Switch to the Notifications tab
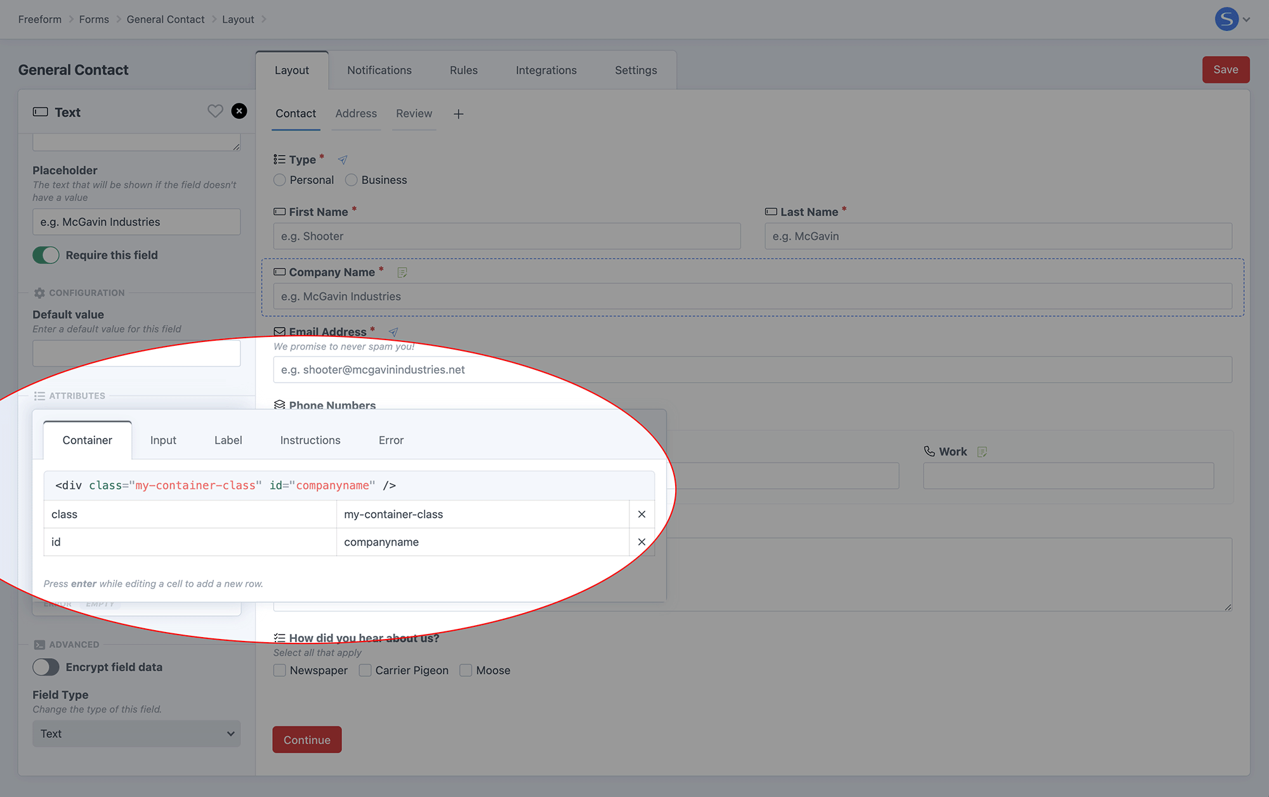The image size is (1269, 797). coord(379,70)
